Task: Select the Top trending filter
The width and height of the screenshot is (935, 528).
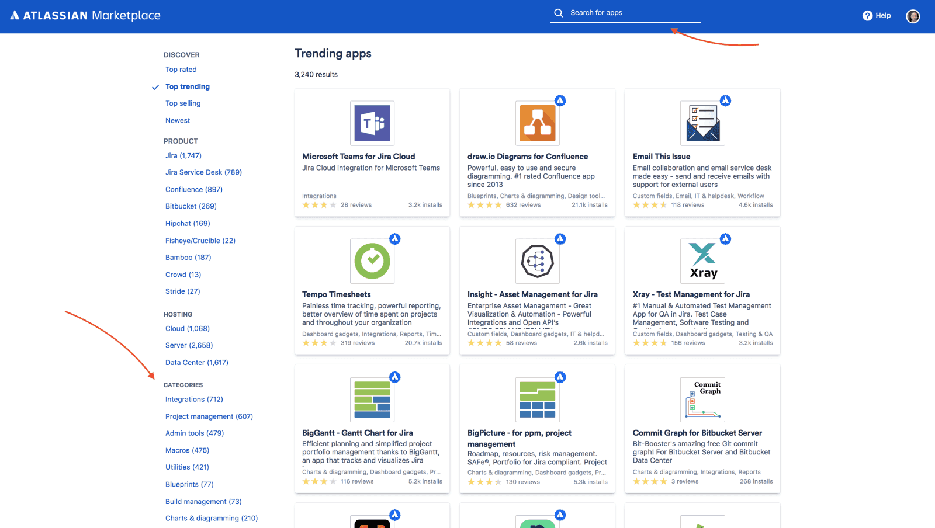Action: pos(188,86)
